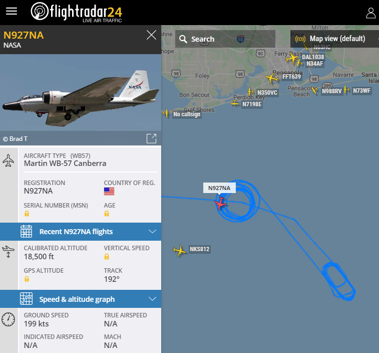
Task: Close the N927NA aircraft panel
Action: pos(151,35)
